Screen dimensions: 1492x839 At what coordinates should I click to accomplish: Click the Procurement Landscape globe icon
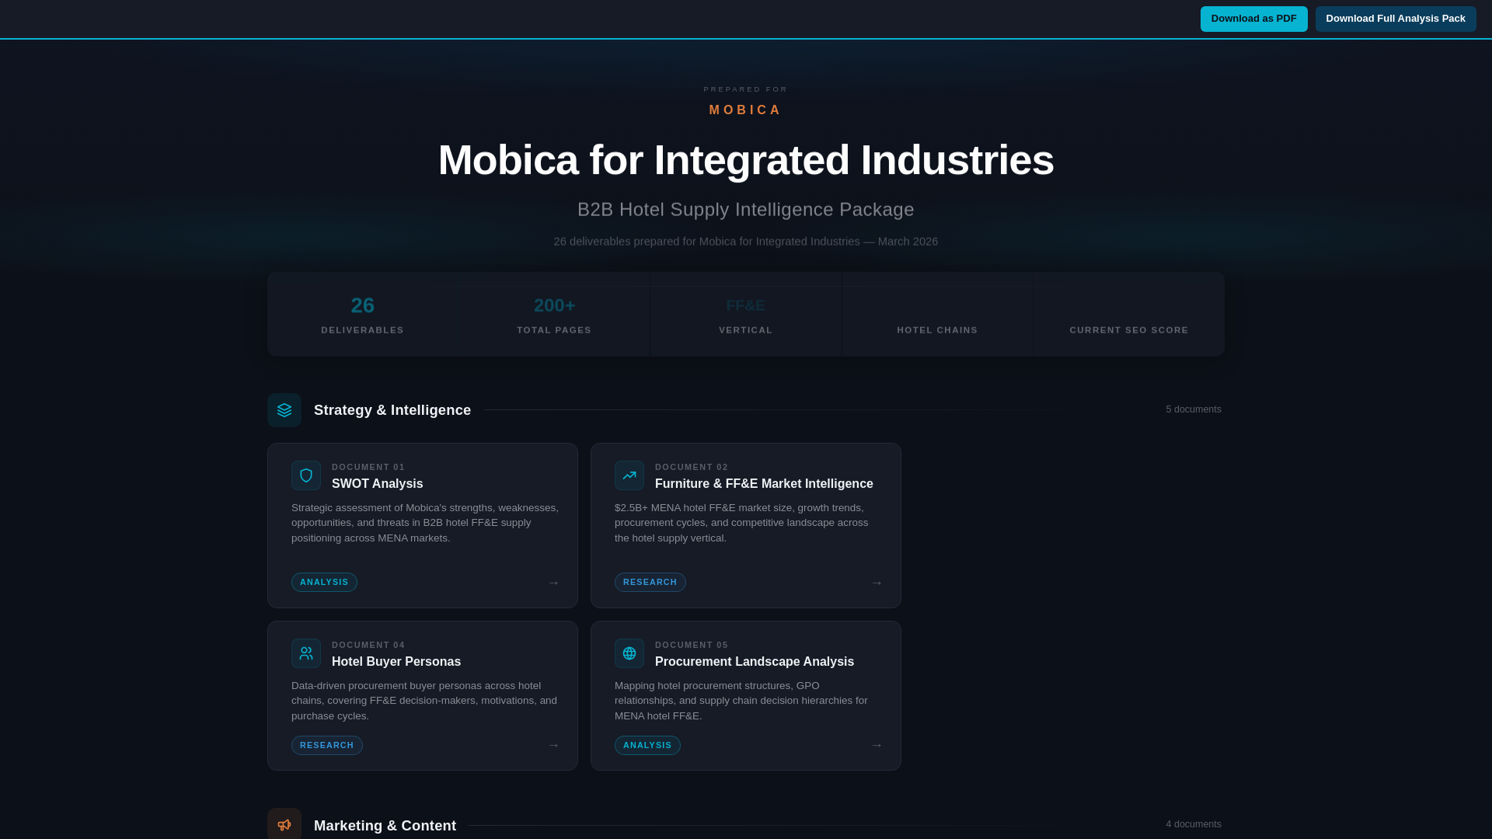pos(629,653)
